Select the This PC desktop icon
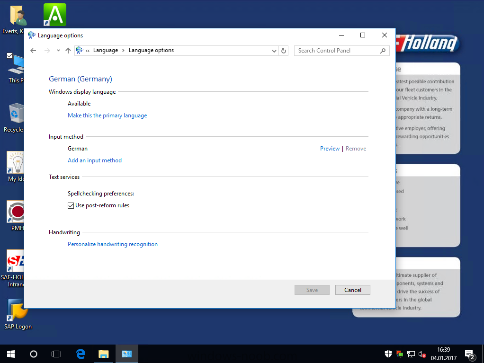This screenshot has height=363, width=484. coord(16,69)
